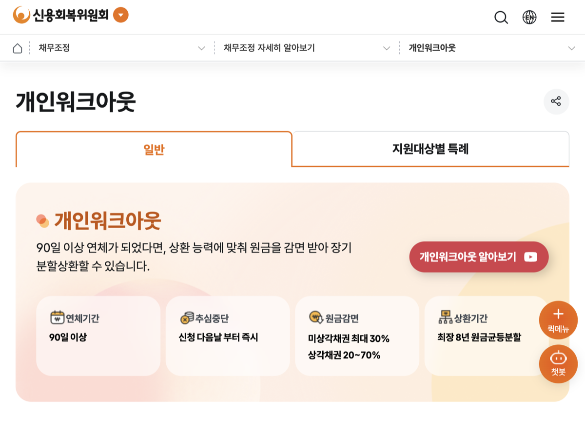The image size is (585, 435).
Task: Click the 추심중단 coins icon
Action: [187, 317]
